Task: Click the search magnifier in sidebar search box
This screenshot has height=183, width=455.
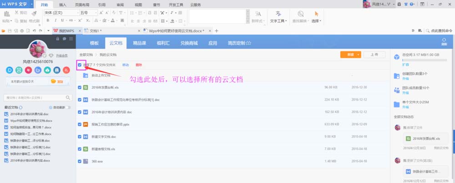Action: pyautogui.click(x=68, y=97)
